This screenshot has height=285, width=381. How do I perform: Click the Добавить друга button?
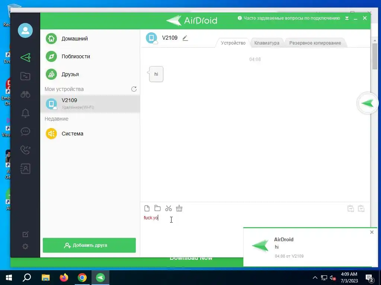click(x=89, y=245)
